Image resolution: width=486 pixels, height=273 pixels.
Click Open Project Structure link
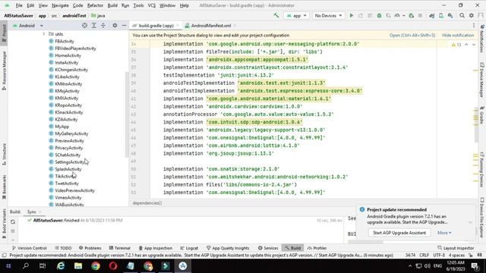(x=412, y=36)
